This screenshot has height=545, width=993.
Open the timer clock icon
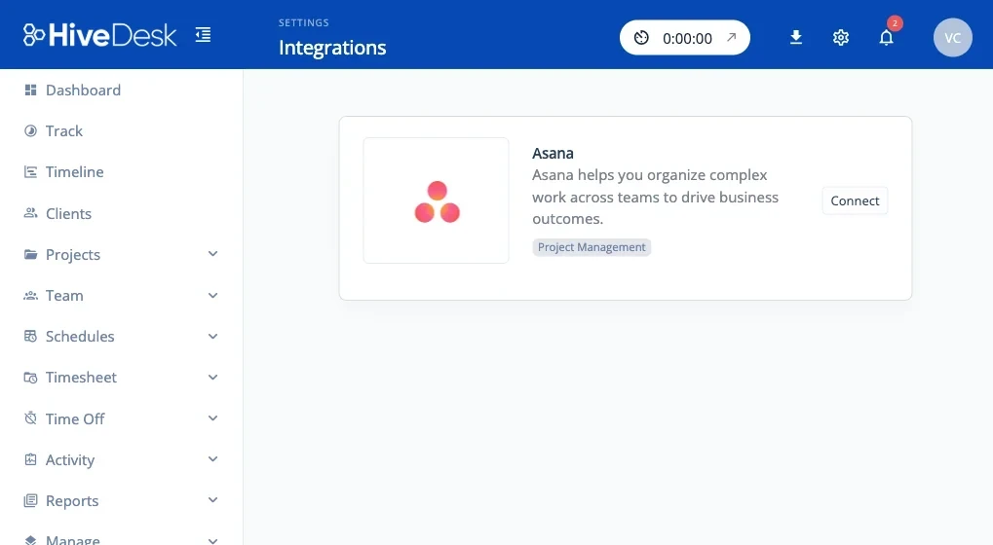pyautogui.click(x=641, y=38)
